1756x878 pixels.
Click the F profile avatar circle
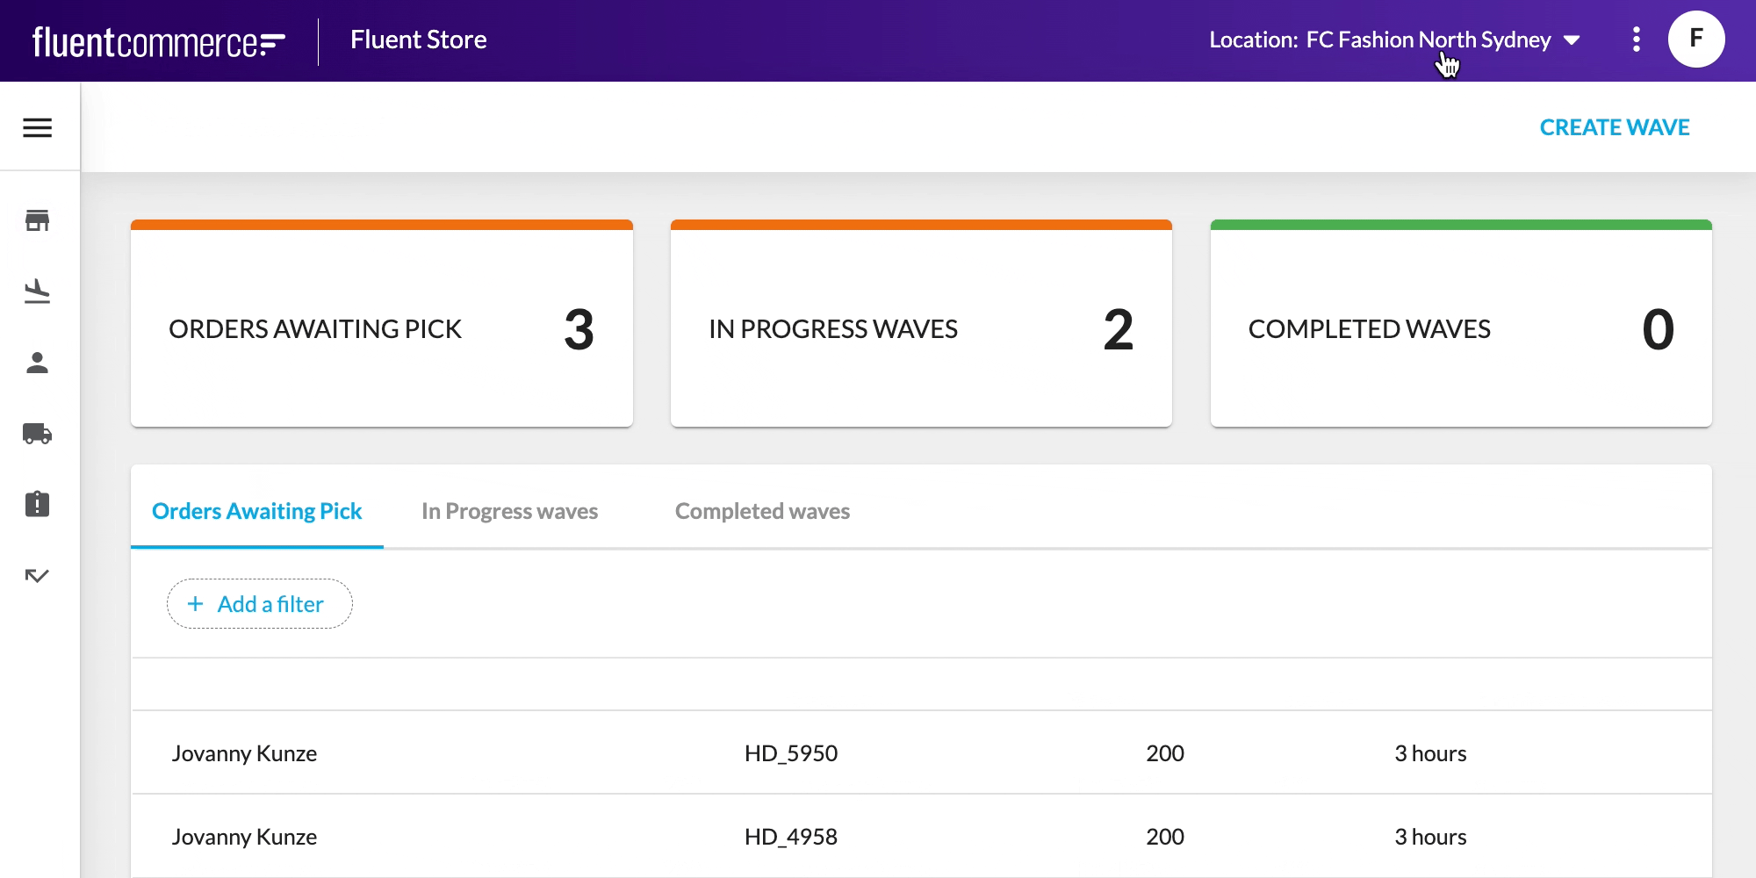[x=1695, y=39]
